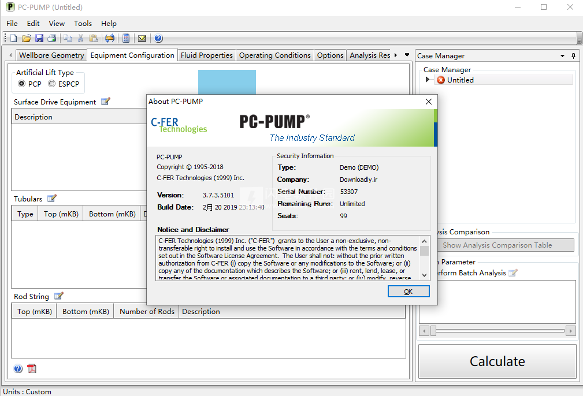Click the edit icon beside Tubulars
The height and width of the screenshot is (396, 583).
tap(51, 199)
